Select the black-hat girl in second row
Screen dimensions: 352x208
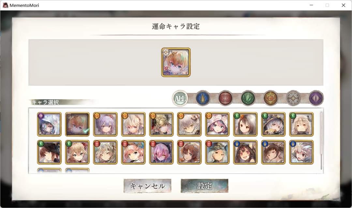[49, 152]
